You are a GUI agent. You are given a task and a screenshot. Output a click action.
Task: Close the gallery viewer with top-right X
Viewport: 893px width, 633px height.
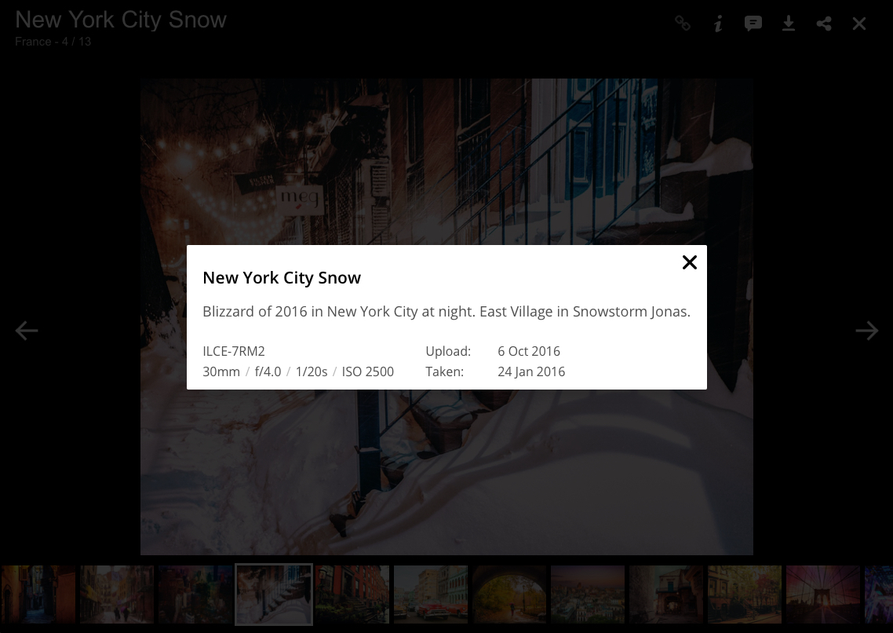pos(858,24)
